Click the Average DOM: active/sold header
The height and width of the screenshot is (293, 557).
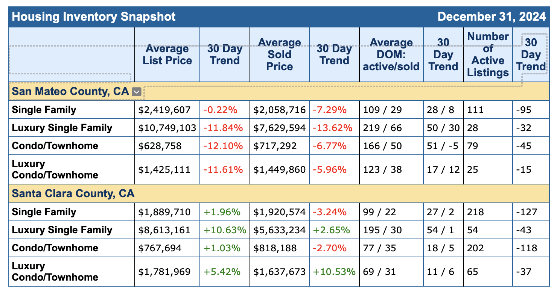[391, 55]
